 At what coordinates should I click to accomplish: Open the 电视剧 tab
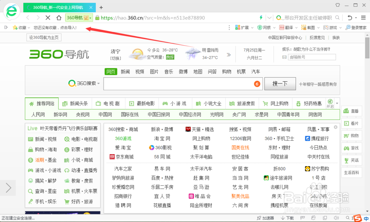pos(108,104)
